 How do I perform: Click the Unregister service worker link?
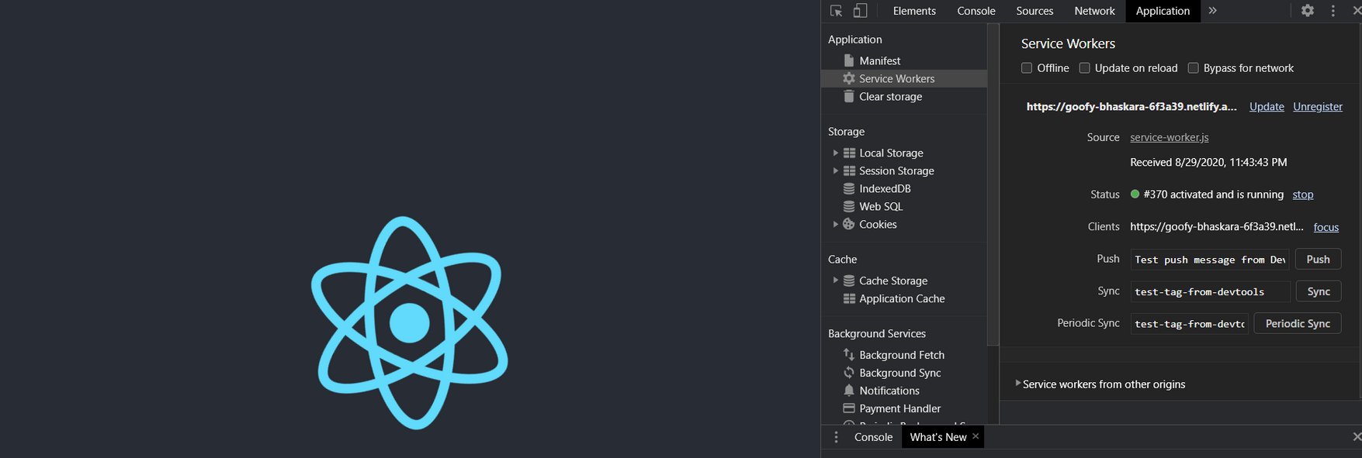1317,107
